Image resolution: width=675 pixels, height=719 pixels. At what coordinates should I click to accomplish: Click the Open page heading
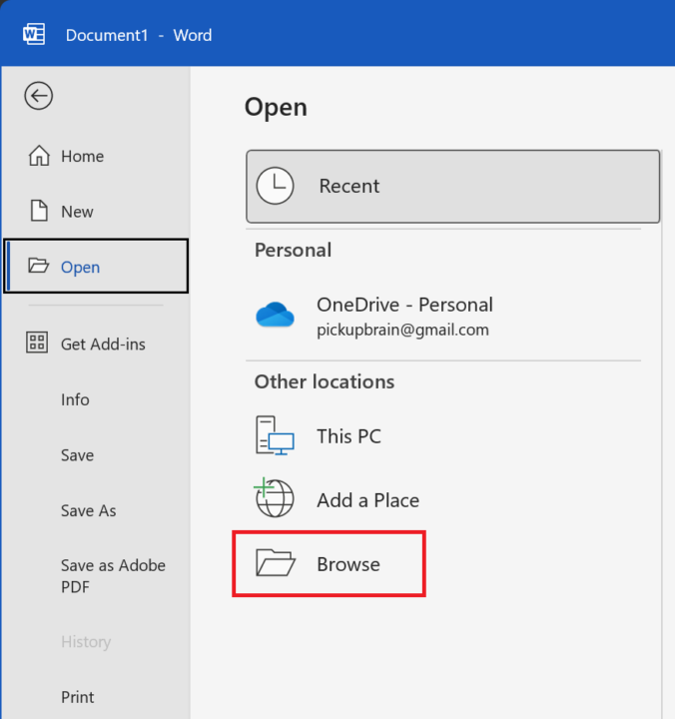[276, 108]
